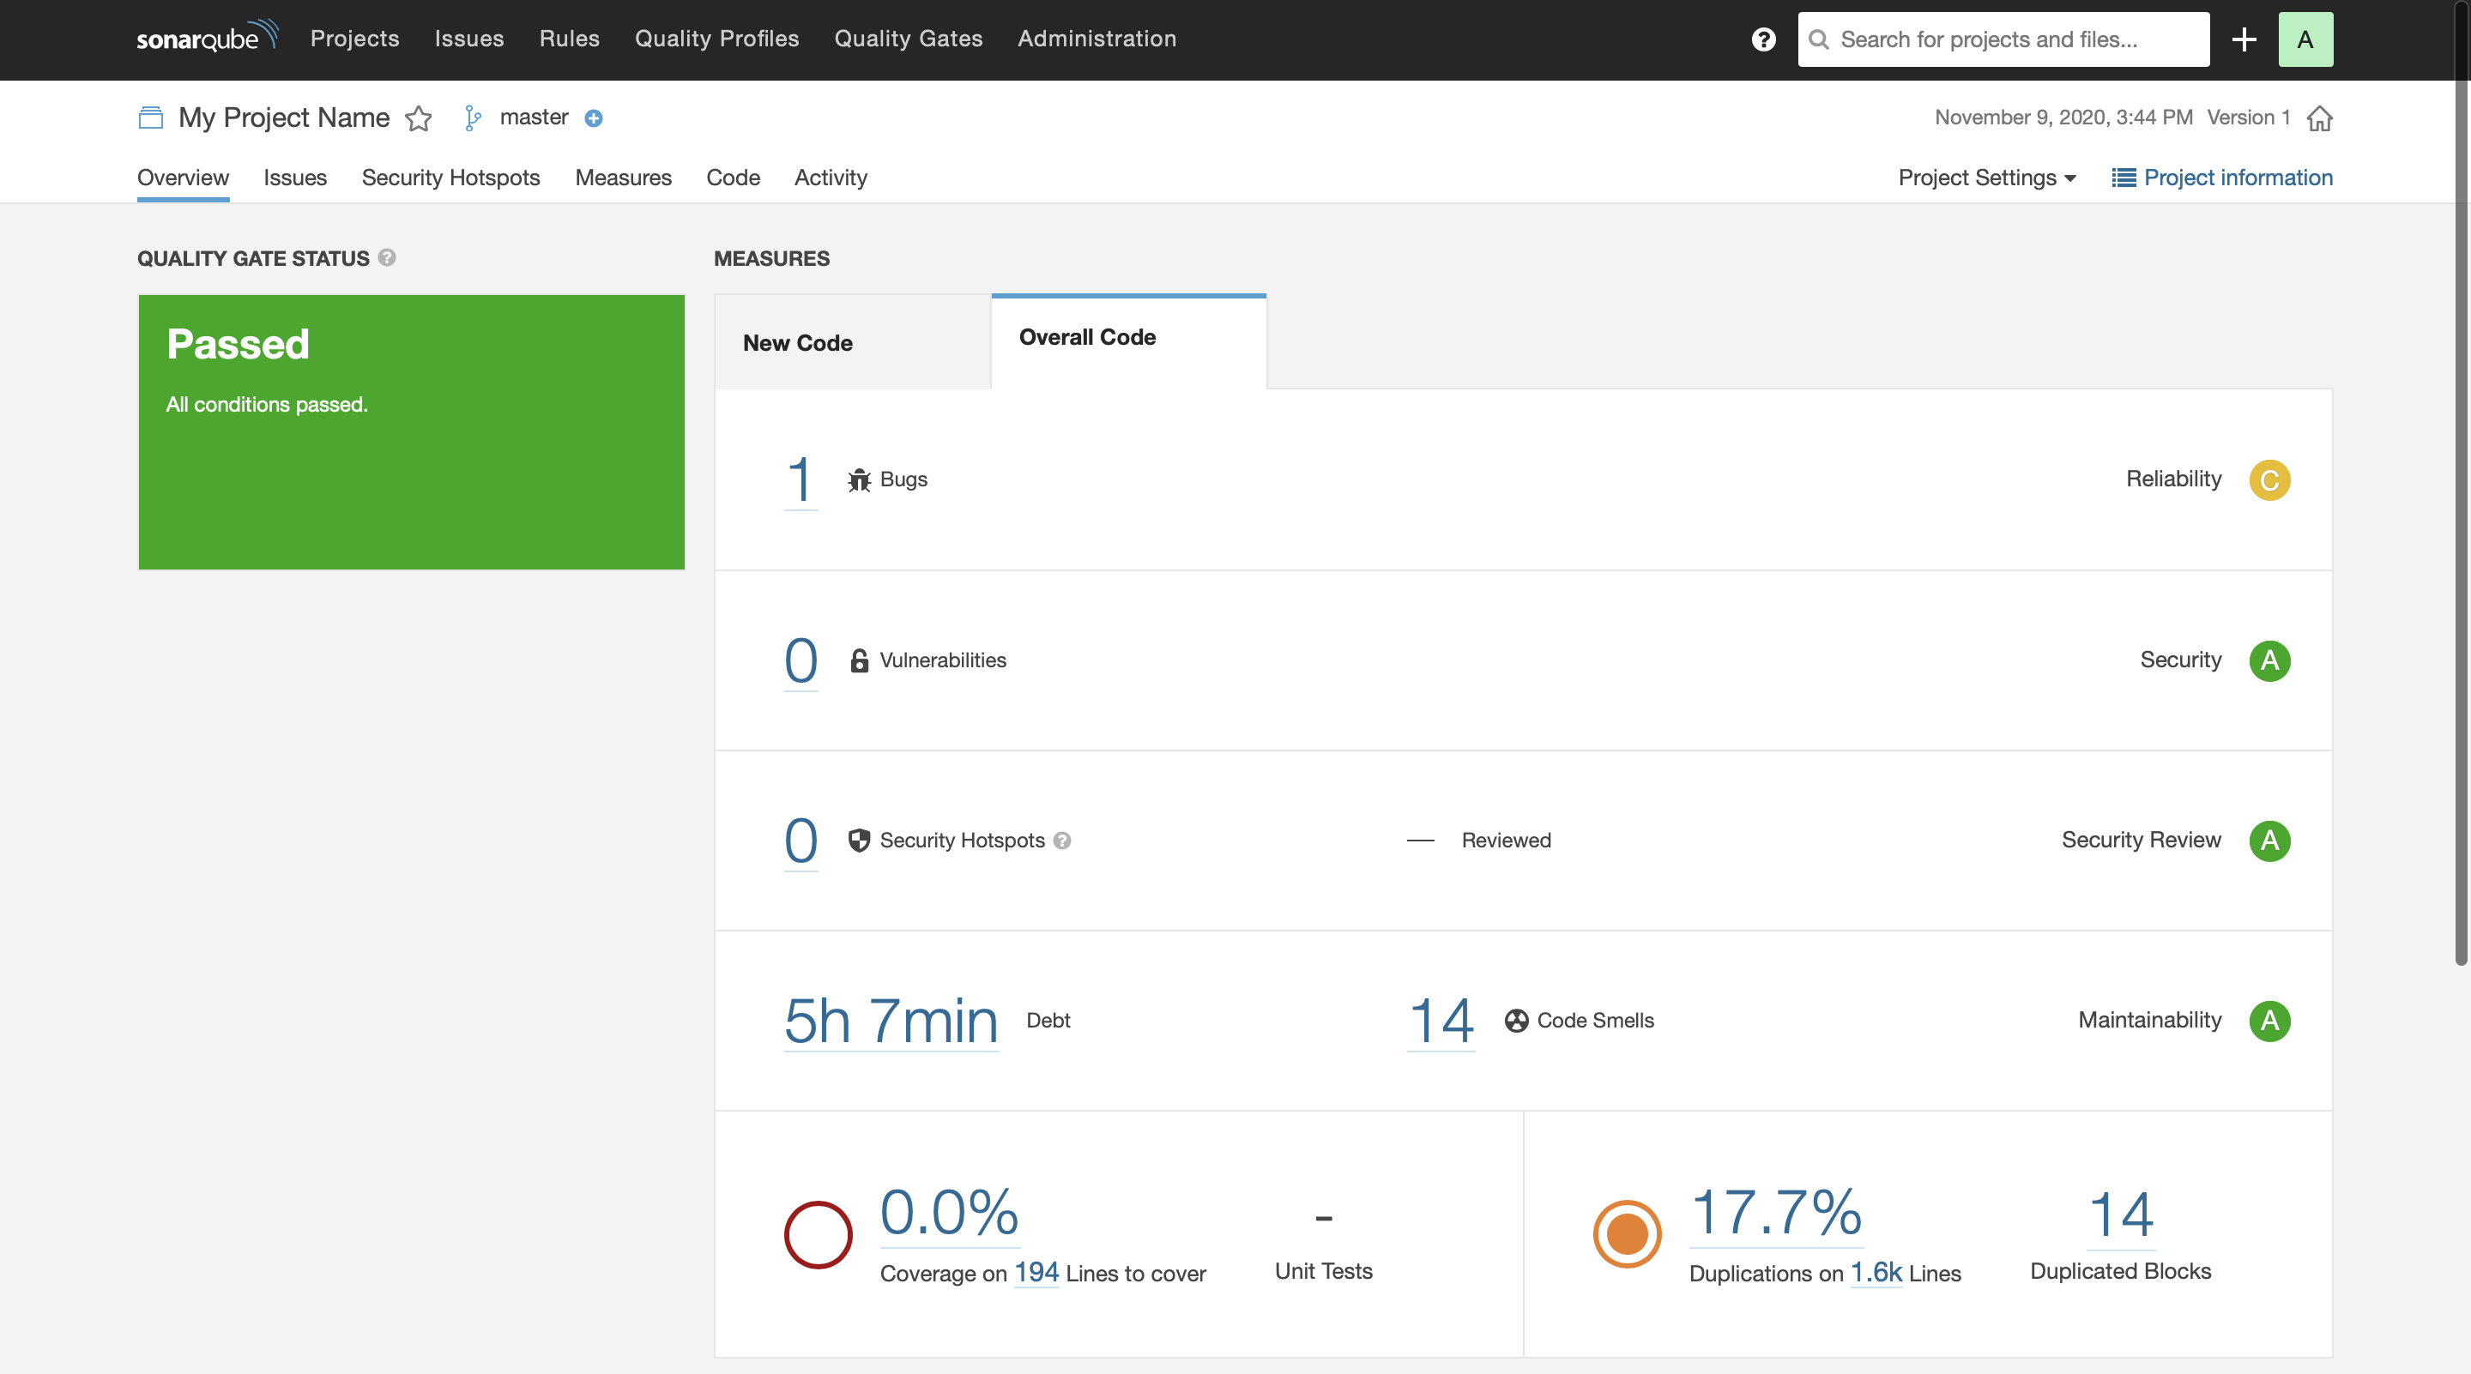Click the Vulnerabilities count 0
The image size is (2471, 1374).
(801, 660)
